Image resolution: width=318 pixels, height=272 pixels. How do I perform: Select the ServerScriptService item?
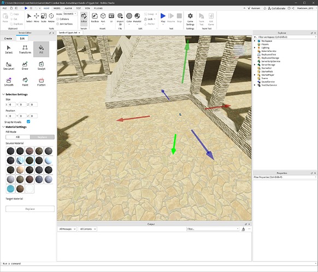pyautogui.click(x=271, y=61)
